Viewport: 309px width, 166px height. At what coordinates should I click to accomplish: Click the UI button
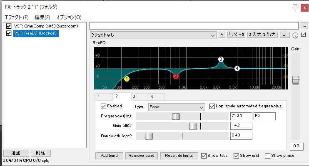(x=284, y=35)
